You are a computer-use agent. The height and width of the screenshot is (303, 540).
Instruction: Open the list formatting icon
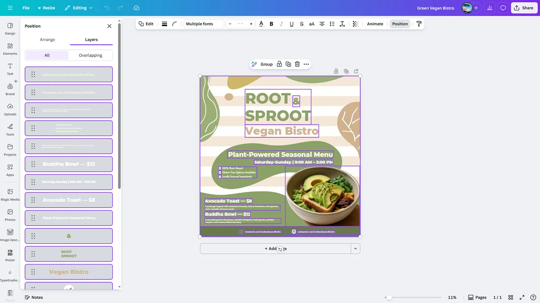pyautogui.click(x=332, y=24)
